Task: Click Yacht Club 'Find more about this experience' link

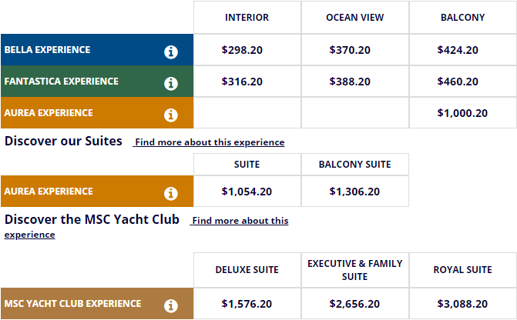Action: [240, 221]
